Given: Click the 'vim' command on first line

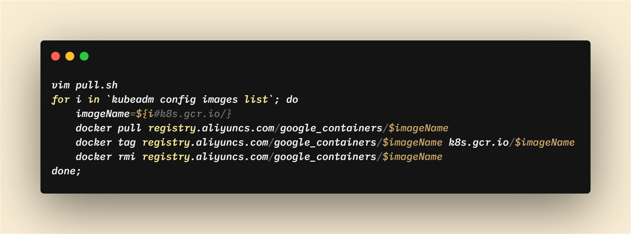Looking at the screenshot, I should pos(61,85).
